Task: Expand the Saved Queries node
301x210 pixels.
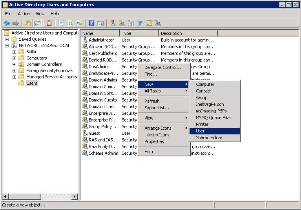Action: click(7, 39)
